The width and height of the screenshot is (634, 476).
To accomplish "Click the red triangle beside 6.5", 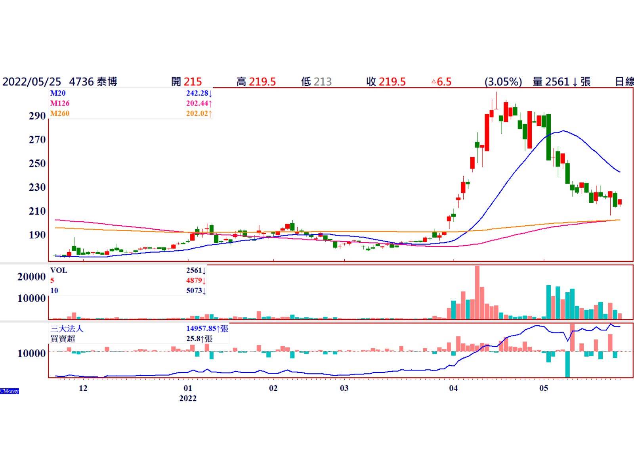I will coord(433,82).
